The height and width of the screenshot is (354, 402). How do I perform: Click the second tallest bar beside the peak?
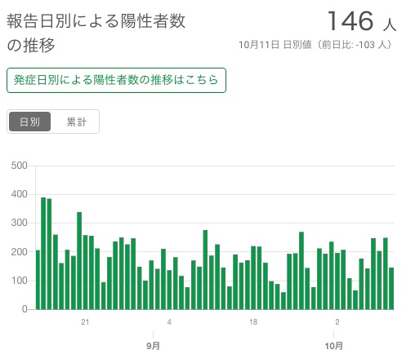tap(49, 254)
